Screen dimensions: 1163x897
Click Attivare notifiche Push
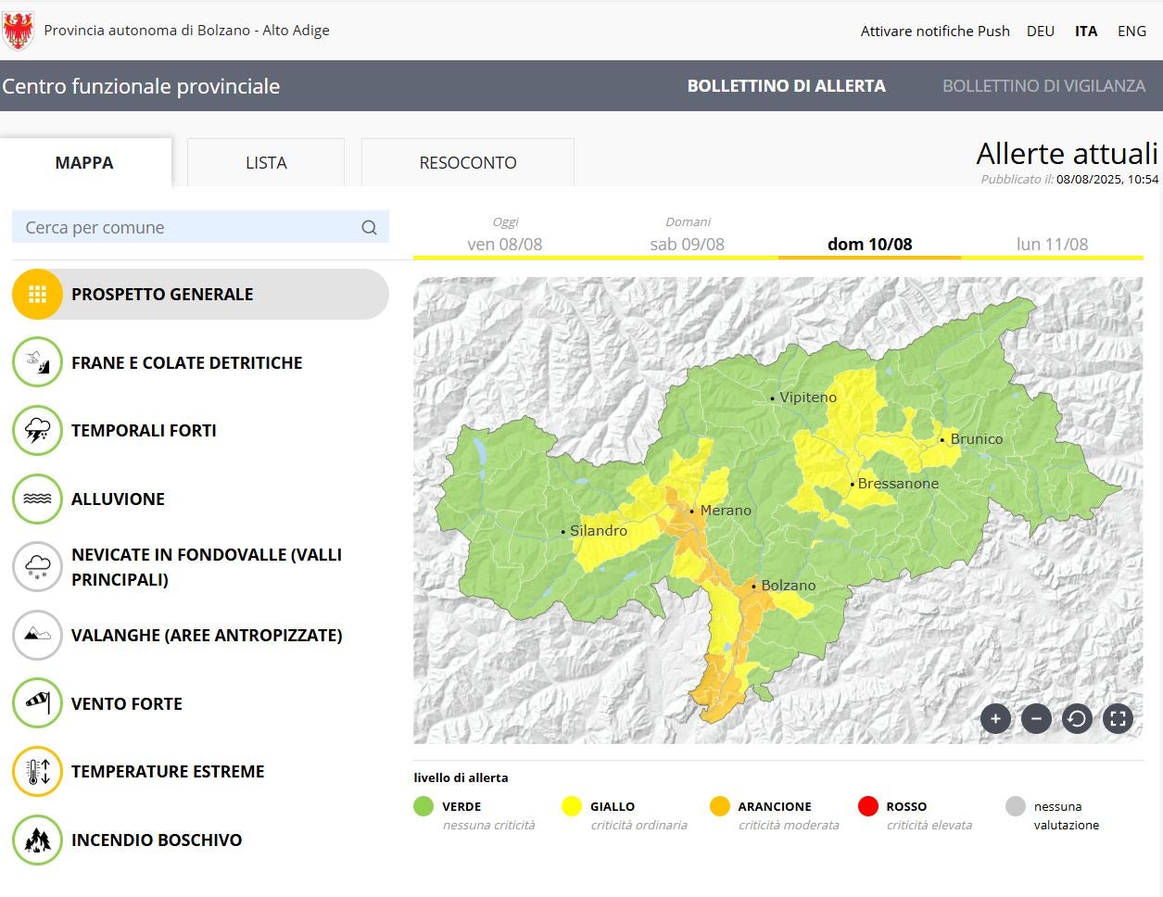tap(935, 31)
